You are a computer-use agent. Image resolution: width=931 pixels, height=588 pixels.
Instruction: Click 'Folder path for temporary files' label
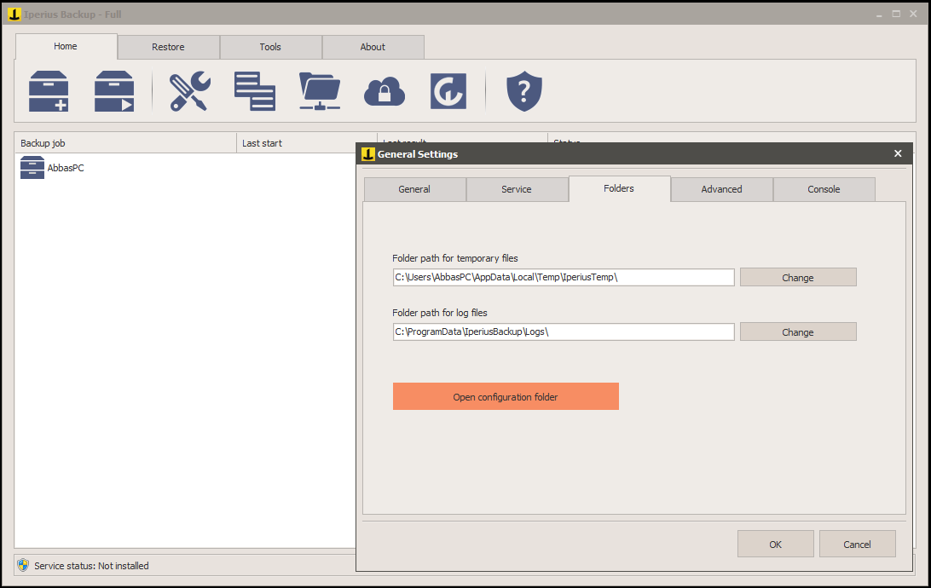[x=454, y=258]
